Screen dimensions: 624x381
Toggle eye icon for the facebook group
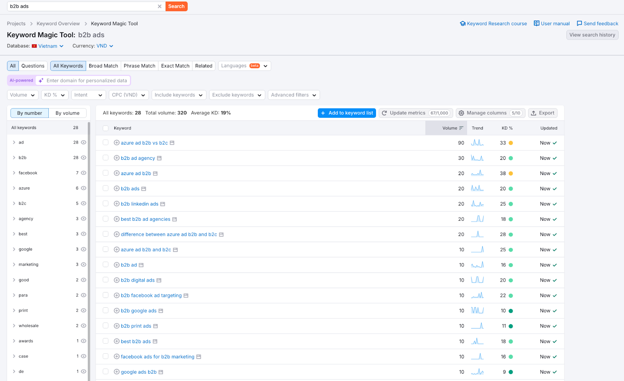point(83,173)
